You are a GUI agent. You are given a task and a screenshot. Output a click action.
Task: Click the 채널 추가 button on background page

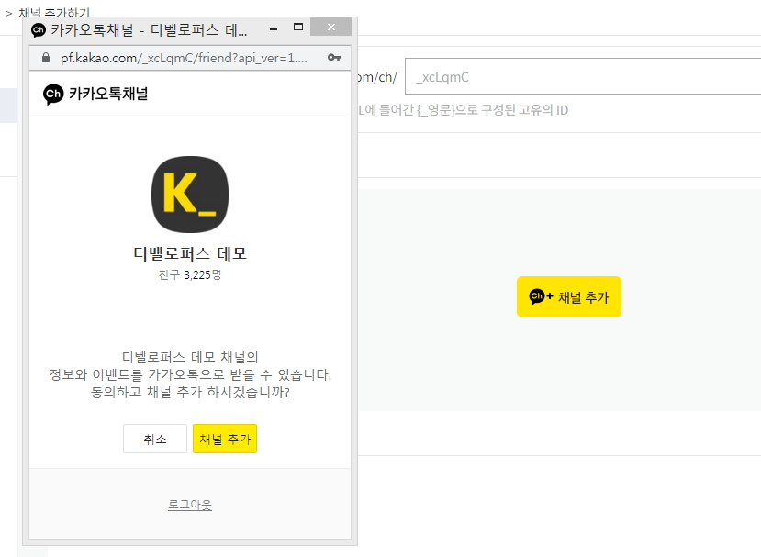point(569,297)
